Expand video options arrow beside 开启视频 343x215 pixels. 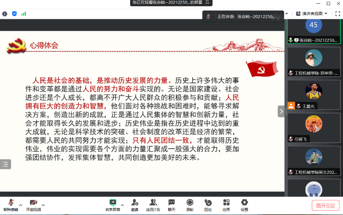43,205
